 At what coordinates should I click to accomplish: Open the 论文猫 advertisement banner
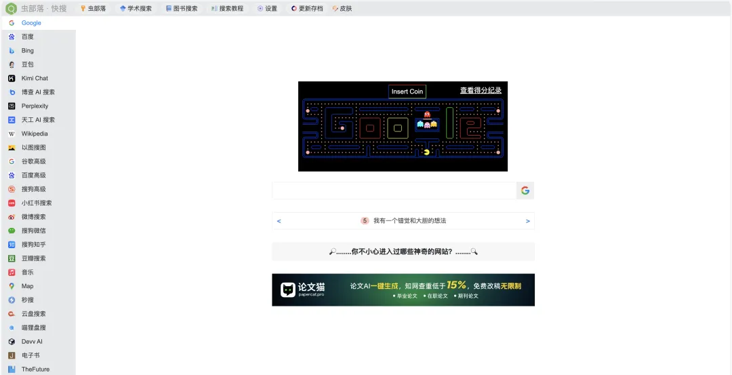[403, 290]
